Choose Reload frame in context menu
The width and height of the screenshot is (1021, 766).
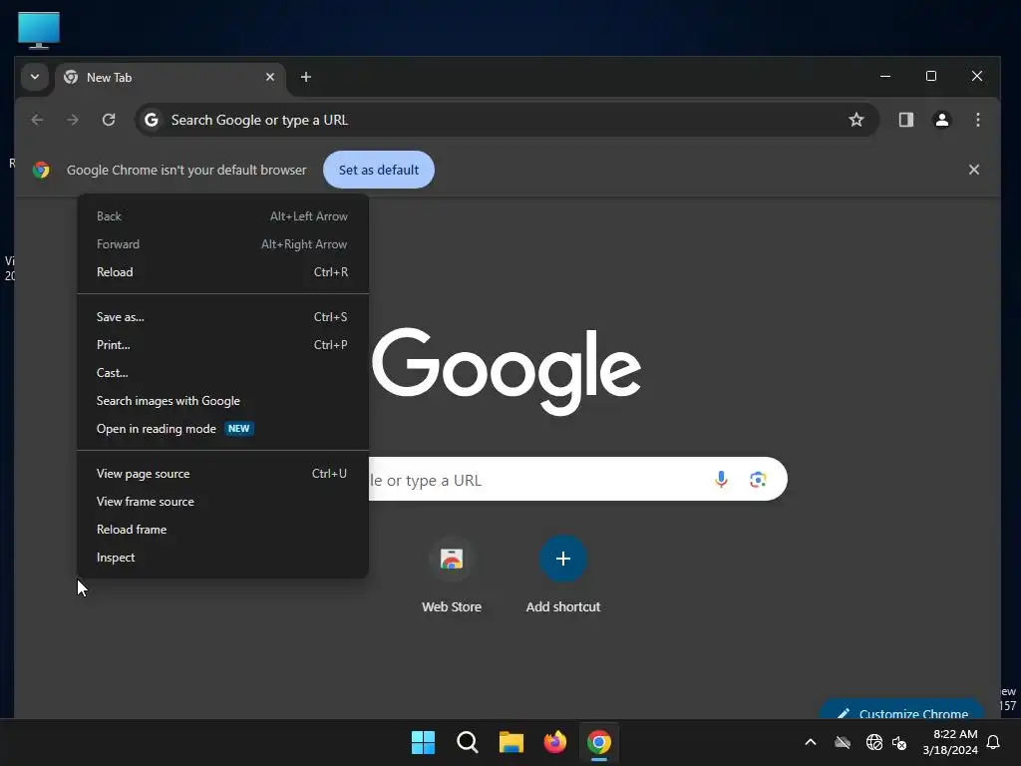[x=222, y=530]
